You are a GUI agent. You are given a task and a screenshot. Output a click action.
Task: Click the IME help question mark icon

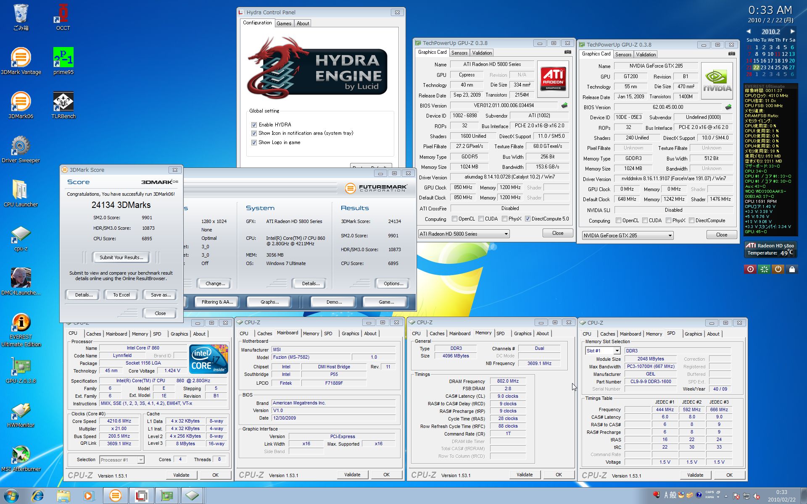coord(699,495)
